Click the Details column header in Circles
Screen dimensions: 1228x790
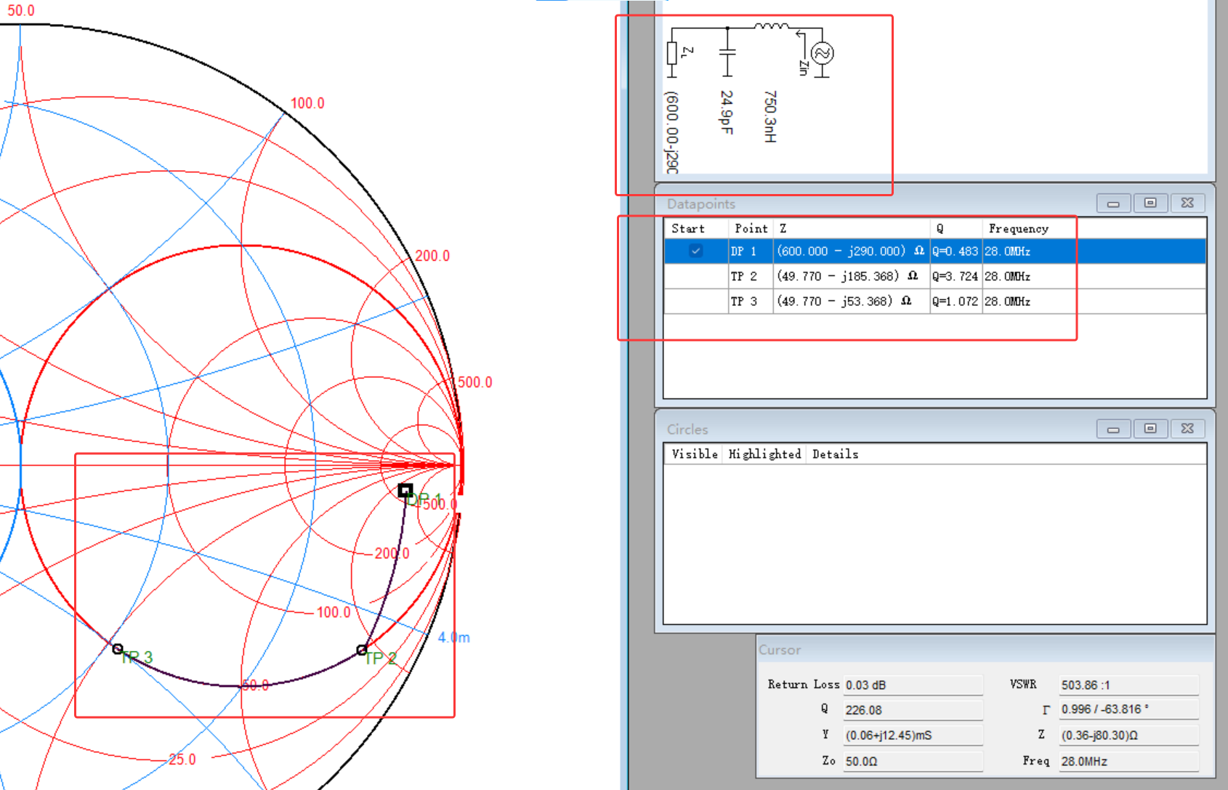coord(835,454)
